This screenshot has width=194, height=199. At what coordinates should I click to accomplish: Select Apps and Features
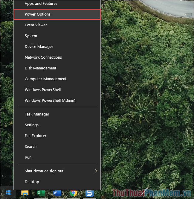tap(57, 4)
